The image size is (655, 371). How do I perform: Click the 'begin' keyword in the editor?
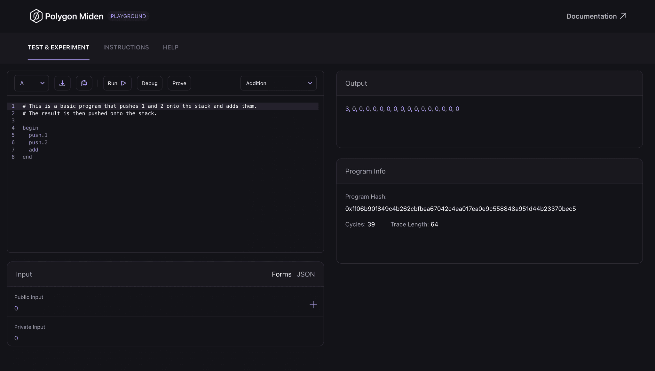pyautogui.click(x=30, y=128)
